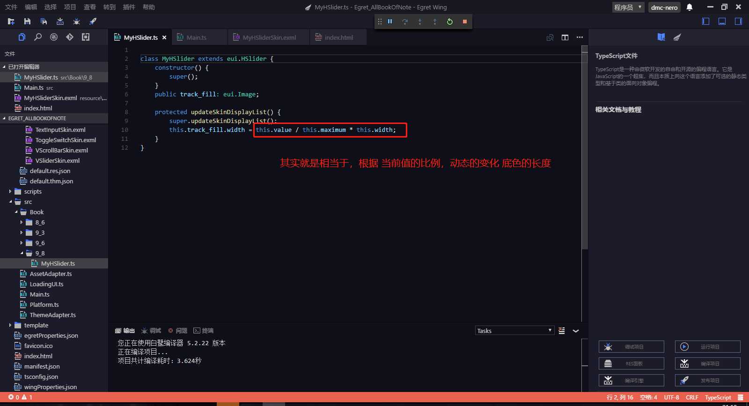Close the MyHSlider.ts tab

pos(164,37)
